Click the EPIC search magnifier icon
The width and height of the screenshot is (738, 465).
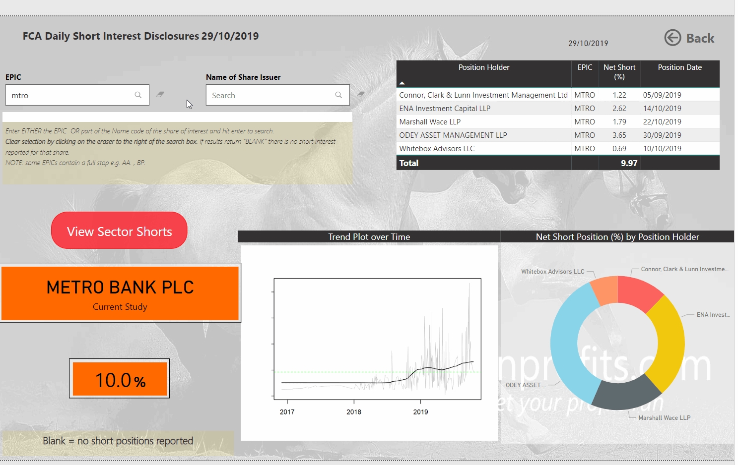(x=138, y=95)
